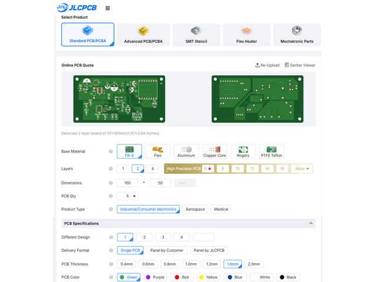Screen dimensions: 376x282
Task: Click help icon next to PCB Thickness
Action: pos(111,264)
